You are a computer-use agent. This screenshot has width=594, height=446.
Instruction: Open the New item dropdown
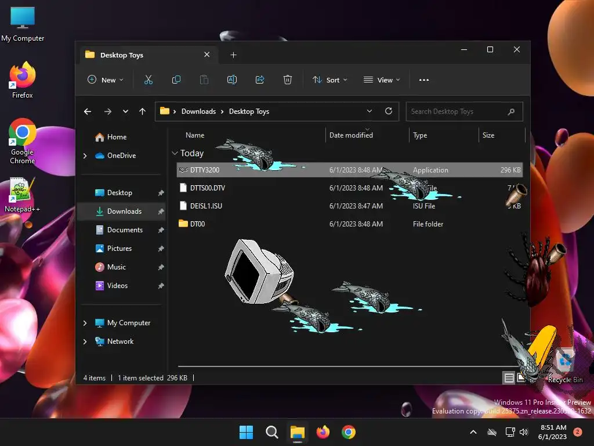(106, 80)
